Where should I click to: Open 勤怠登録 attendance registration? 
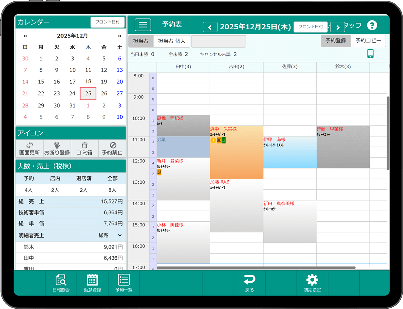coord(92,283)
